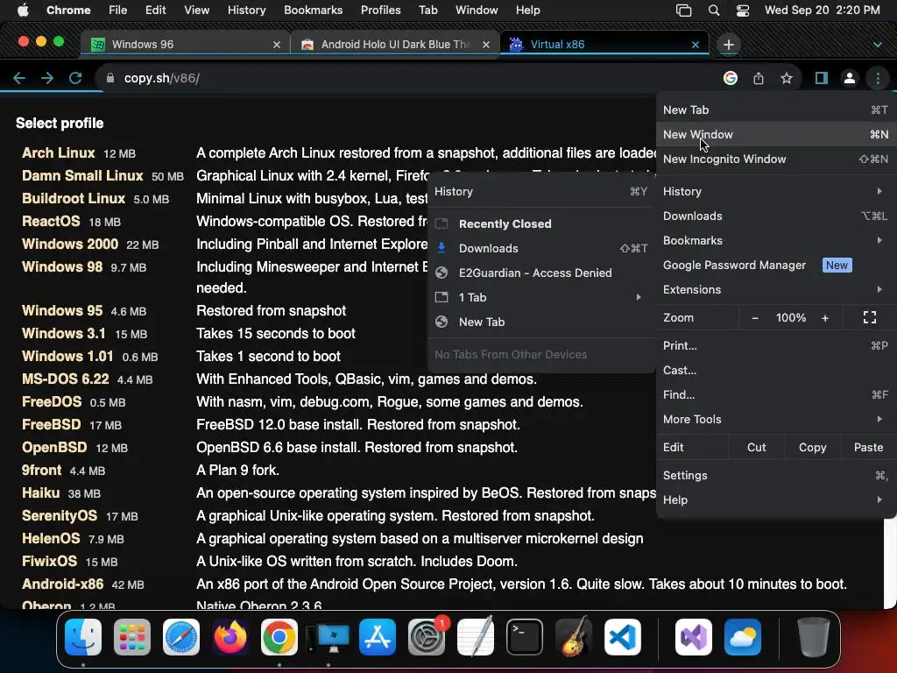Expand the History submenu entry

pos(776,192)
